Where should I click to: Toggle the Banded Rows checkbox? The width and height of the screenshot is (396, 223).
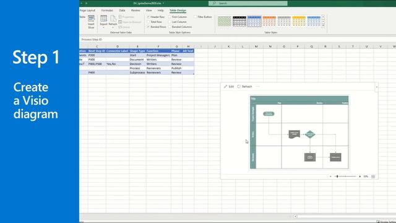click(x=148, y=27)
